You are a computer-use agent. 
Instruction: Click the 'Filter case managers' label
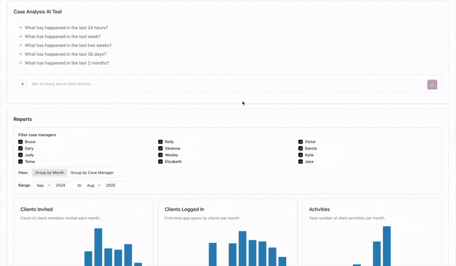pos(37,135)
